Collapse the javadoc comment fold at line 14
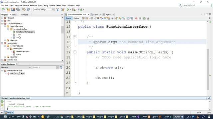The image size is (213, 119). click(75, 37)
